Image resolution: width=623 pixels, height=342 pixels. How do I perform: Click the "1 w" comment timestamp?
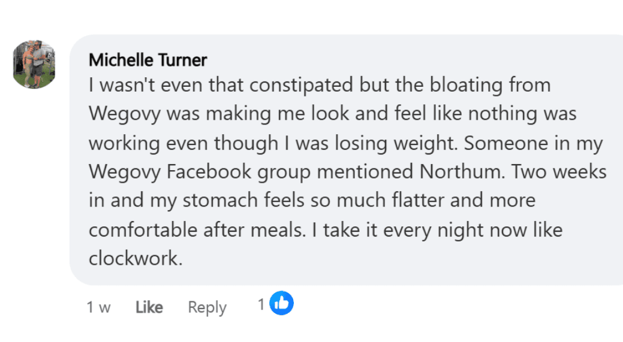click(98, 307)
